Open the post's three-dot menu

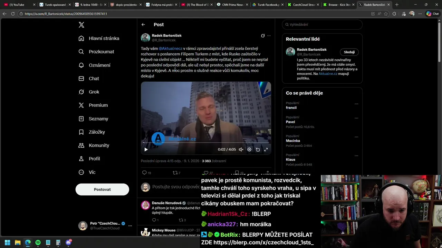pos(269,35)
